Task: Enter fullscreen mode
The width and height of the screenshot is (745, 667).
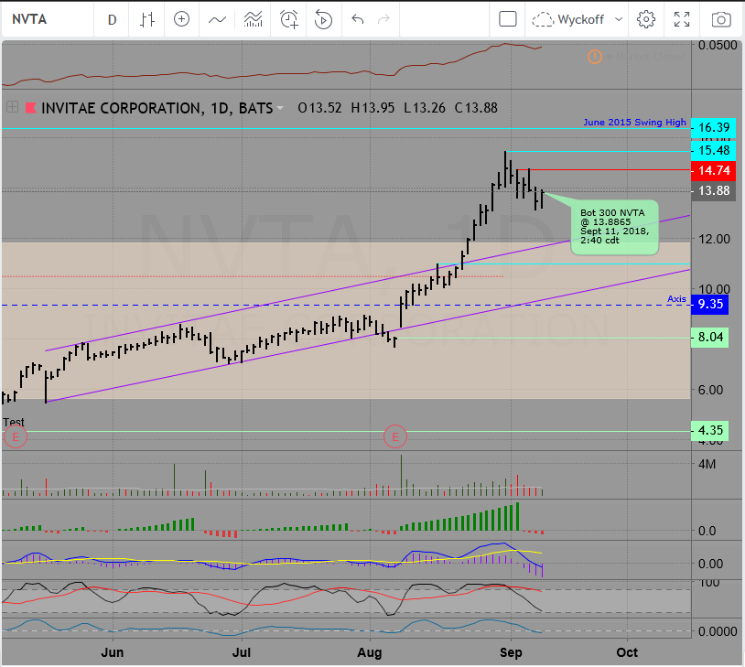Action: (x=682, y=19)
